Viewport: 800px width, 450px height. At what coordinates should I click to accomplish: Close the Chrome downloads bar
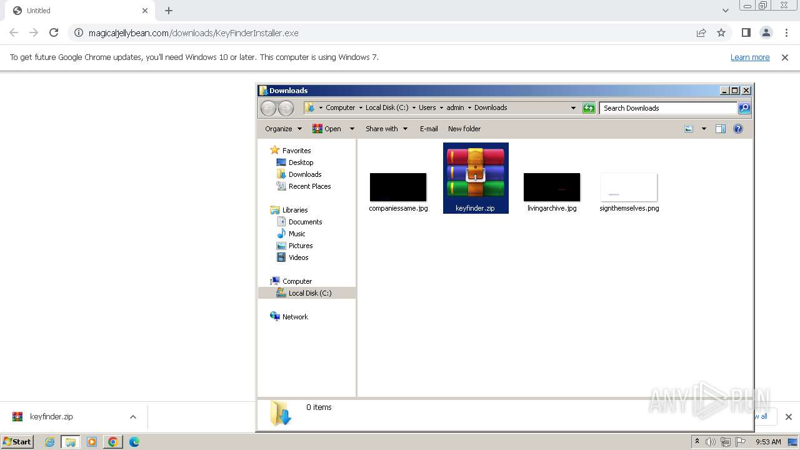coord(788,417)
